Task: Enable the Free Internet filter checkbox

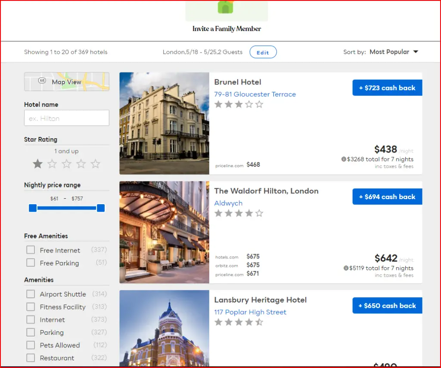Action: tap(31, 250)
